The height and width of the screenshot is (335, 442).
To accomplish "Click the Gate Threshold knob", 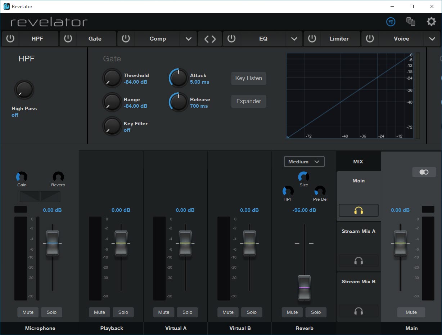I will (112, 78).
